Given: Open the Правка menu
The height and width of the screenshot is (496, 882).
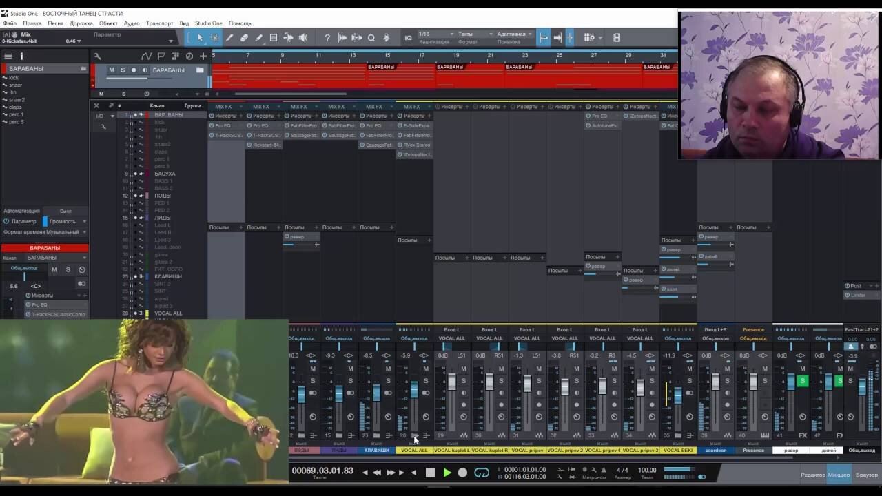Looking at the screenshot, I should point(32,23).
